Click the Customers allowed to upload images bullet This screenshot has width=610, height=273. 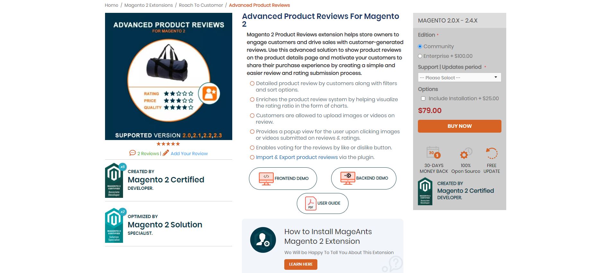tap(325, 119)
